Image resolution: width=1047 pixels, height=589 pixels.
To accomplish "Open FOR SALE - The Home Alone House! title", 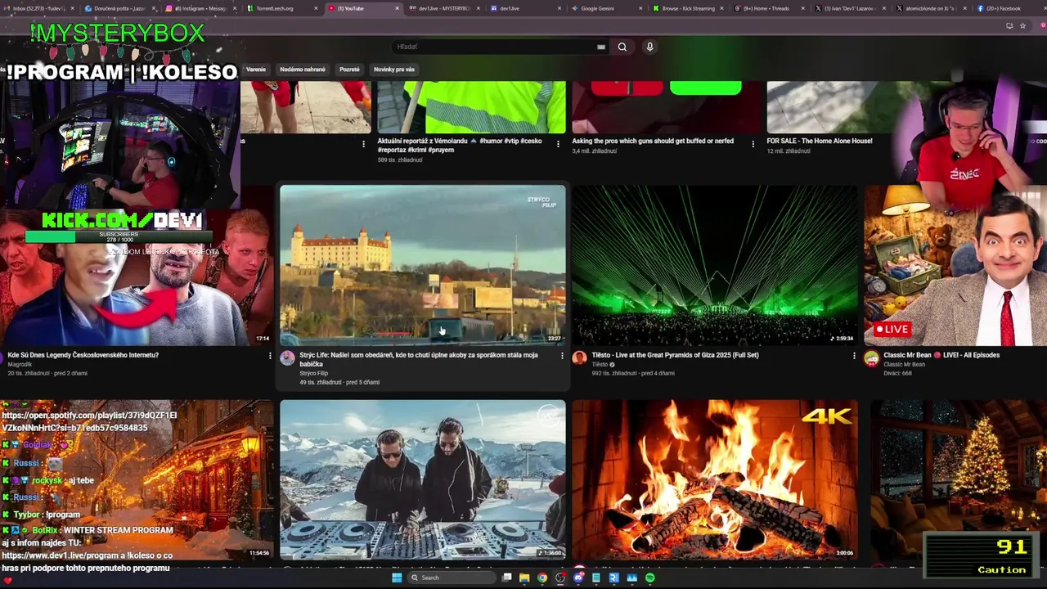I will pos(819,141).
